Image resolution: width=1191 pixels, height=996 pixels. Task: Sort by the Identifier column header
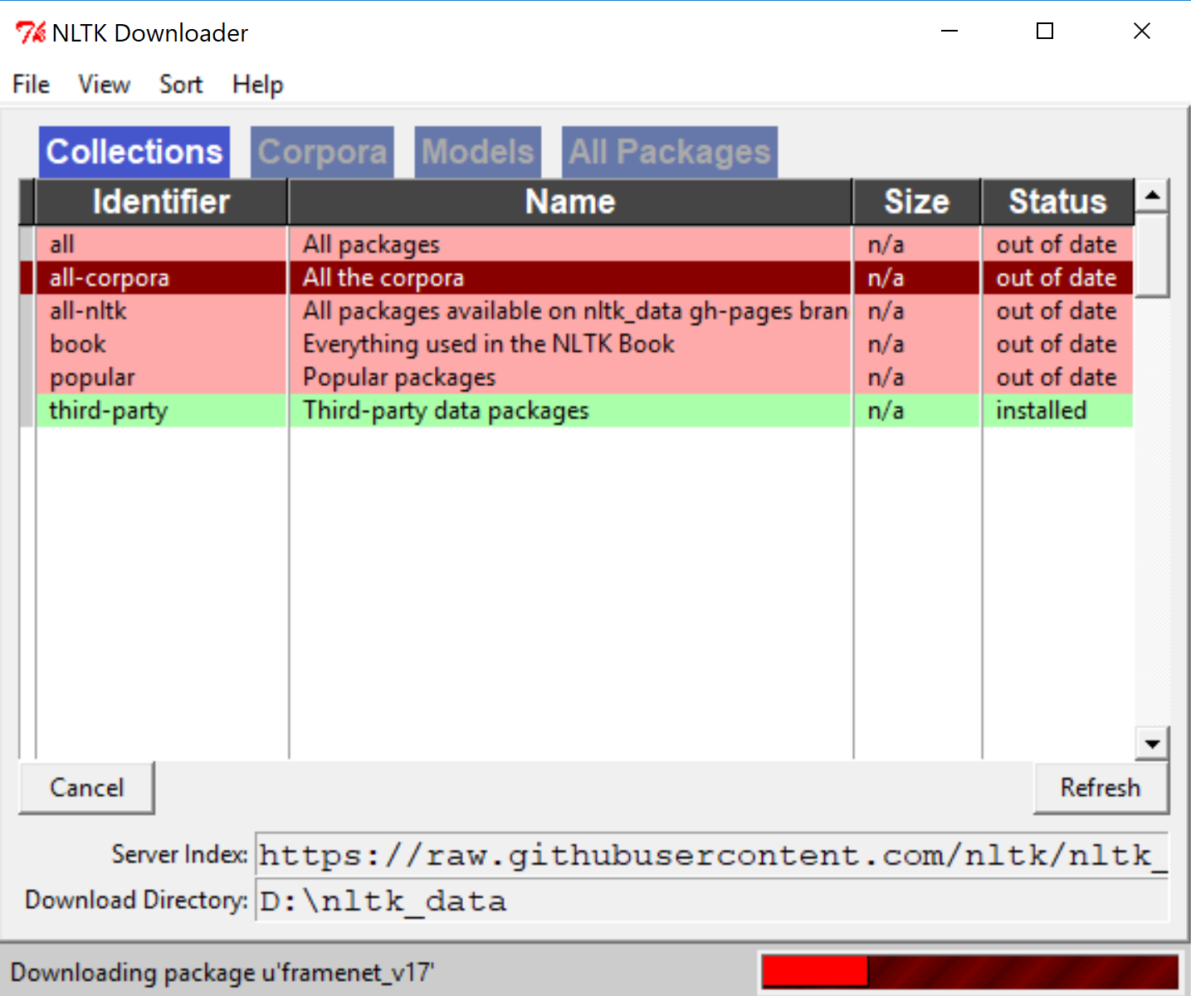click(x=161, y=202)
